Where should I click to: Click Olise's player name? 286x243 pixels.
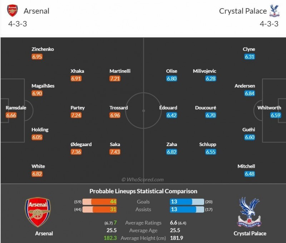[x=172, y=71]
